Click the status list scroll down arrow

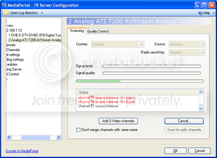click(x=201, y=108)
